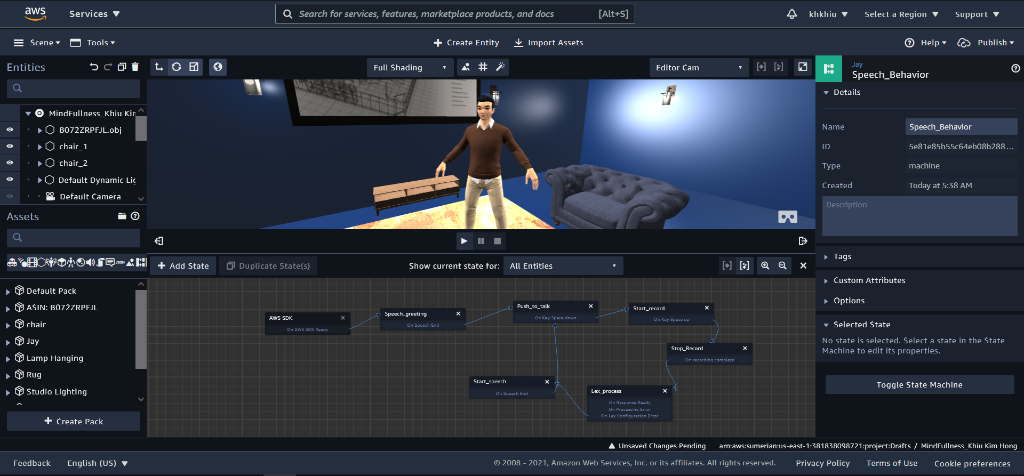
Task: Redo the last entity action
Action: (x=108, y=67)
